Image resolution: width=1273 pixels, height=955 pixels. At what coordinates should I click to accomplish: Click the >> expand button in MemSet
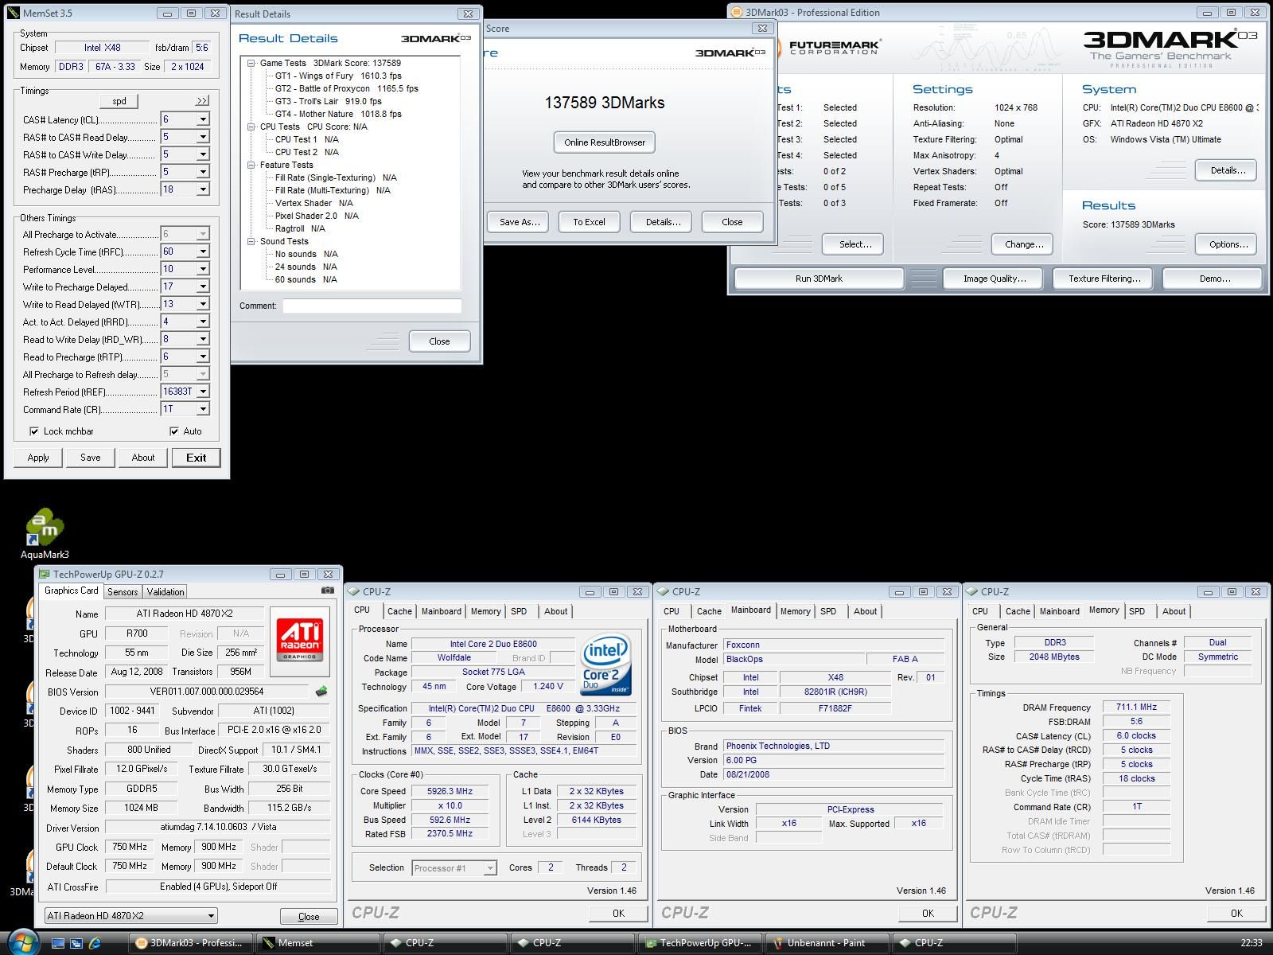tap(202, 101)
